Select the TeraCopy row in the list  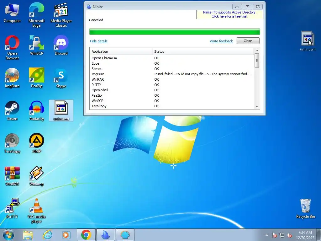coord(172,106)
